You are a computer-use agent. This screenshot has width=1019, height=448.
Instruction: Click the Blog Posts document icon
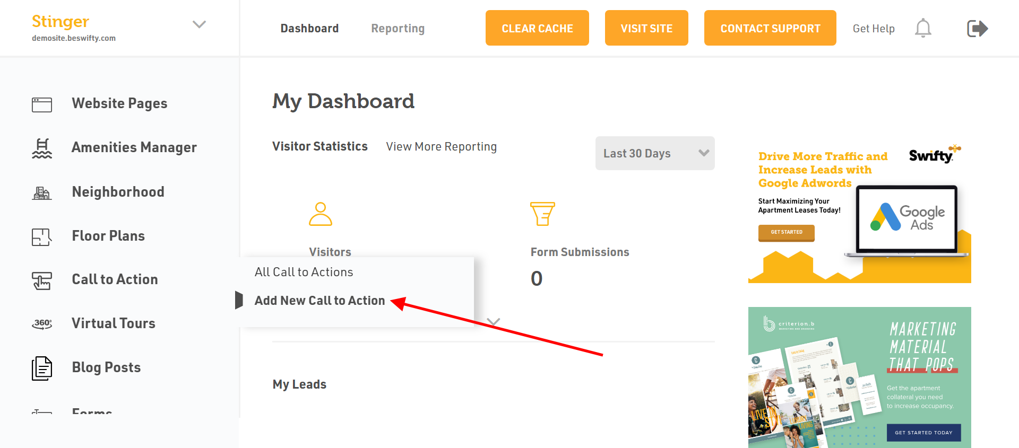pos(42,368)
